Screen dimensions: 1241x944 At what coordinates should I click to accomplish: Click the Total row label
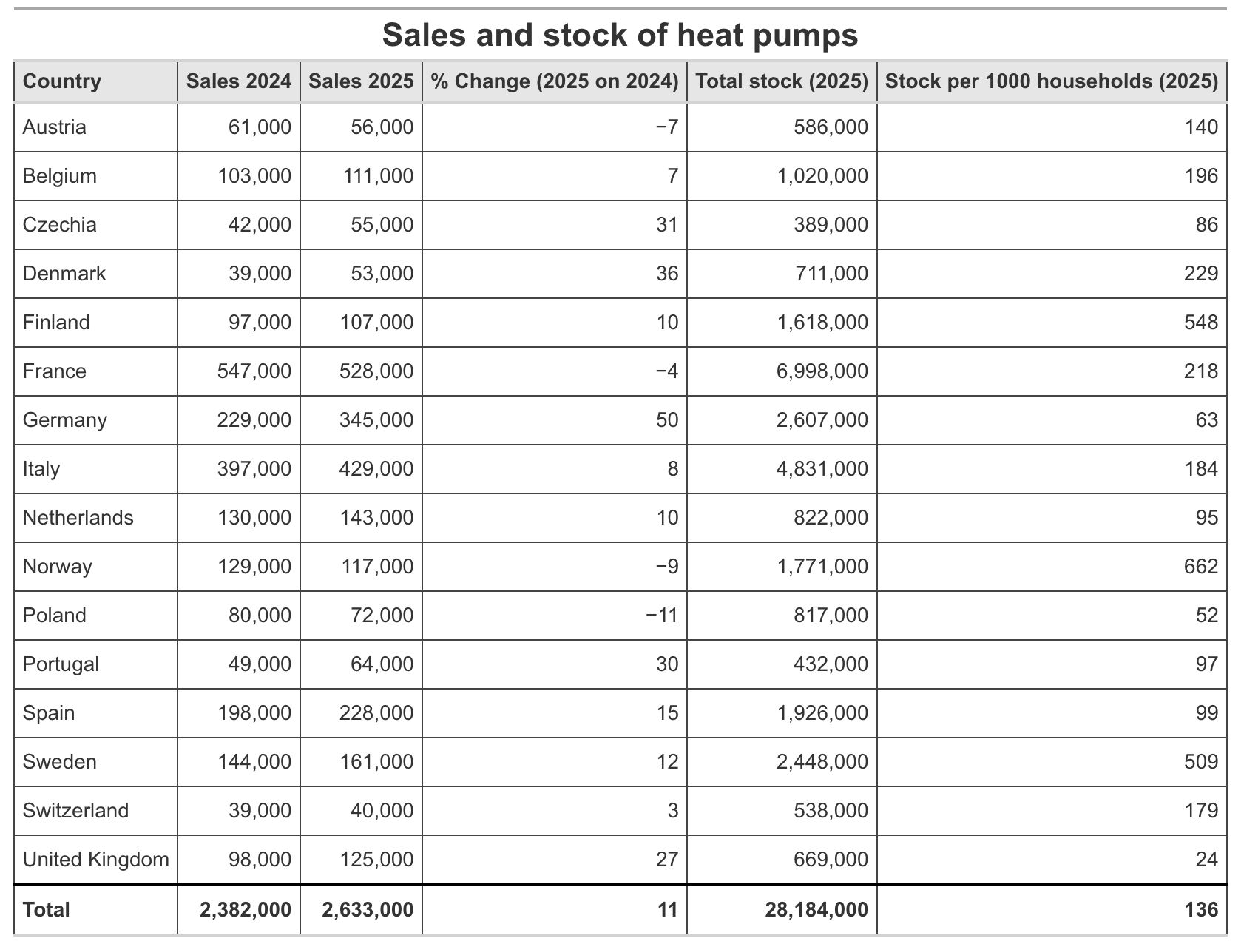click(47, 909)
